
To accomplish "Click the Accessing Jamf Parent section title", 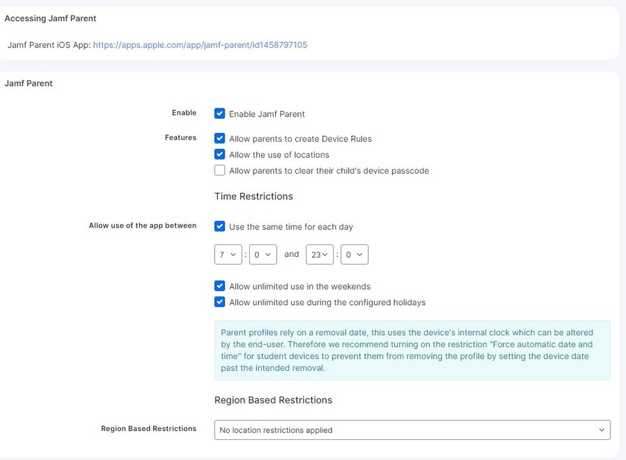I will pos(50,18).
